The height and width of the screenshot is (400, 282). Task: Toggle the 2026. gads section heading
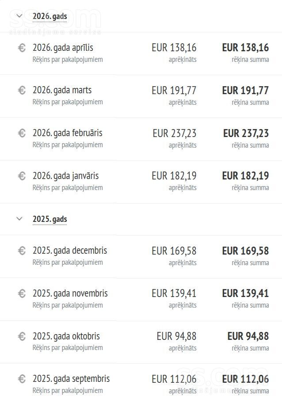50,16
